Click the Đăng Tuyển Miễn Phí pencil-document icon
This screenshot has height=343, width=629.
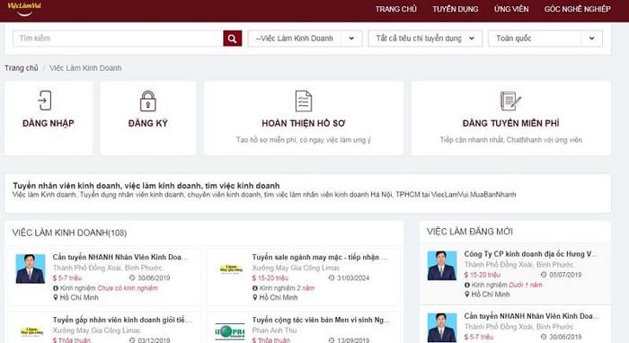[510, 101]
